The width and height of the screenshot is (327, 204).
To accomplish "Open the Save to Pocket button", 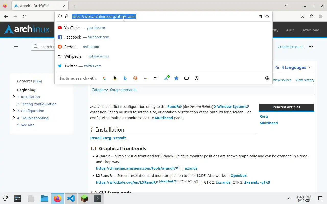I will point(302,16).
